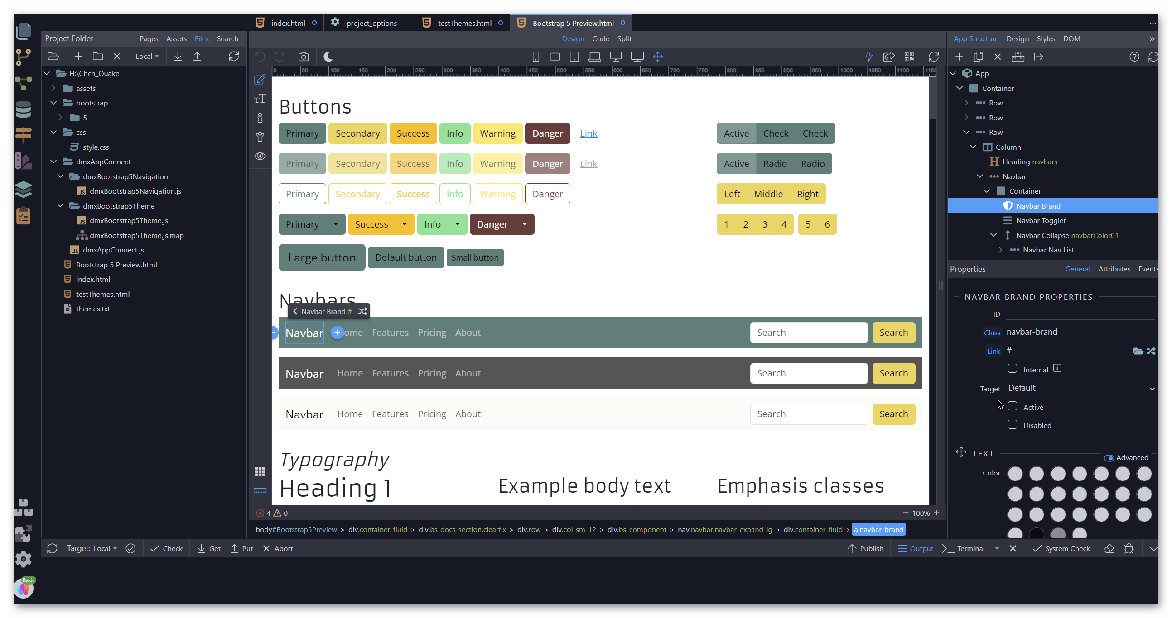Select the first Color swatch

coord(1015,474)
